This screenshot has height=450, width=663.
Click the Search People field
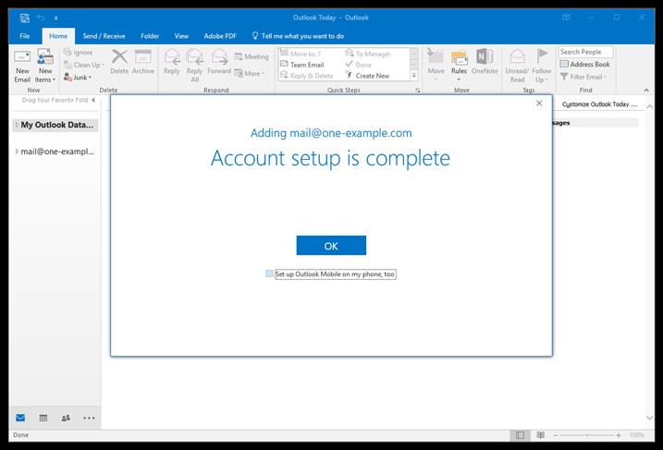[x=585, y=52]
